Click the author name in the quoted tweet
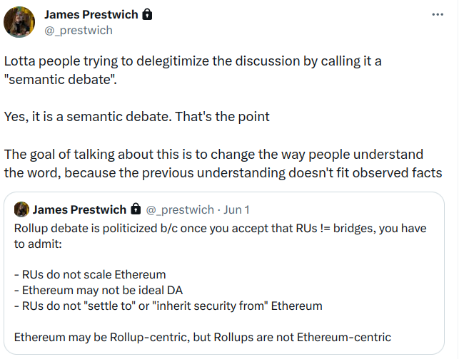 click(x=79, y=209)
